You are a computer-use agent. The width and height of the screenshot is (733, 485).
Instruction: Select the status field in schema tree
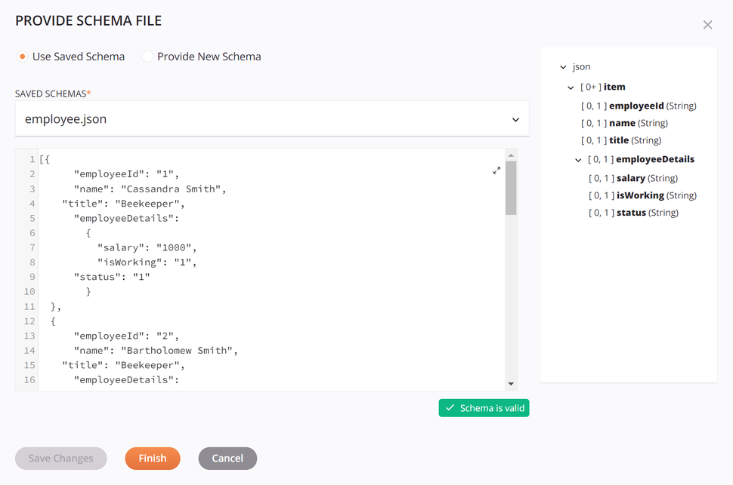pos(633,213)
